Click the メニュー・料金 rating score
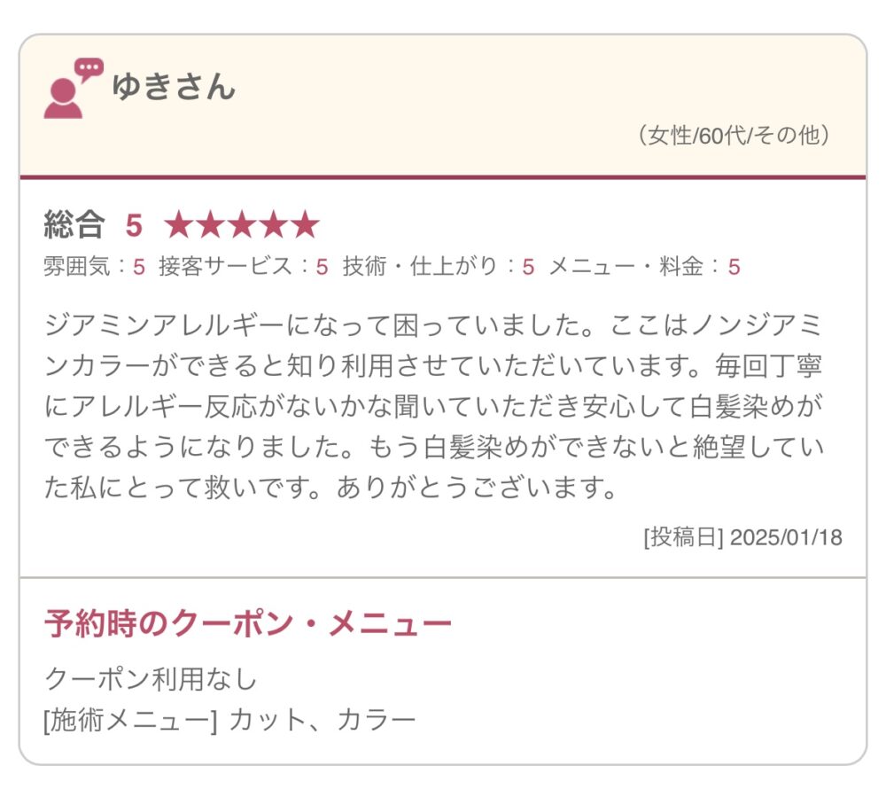 click(x=734, y=266)
